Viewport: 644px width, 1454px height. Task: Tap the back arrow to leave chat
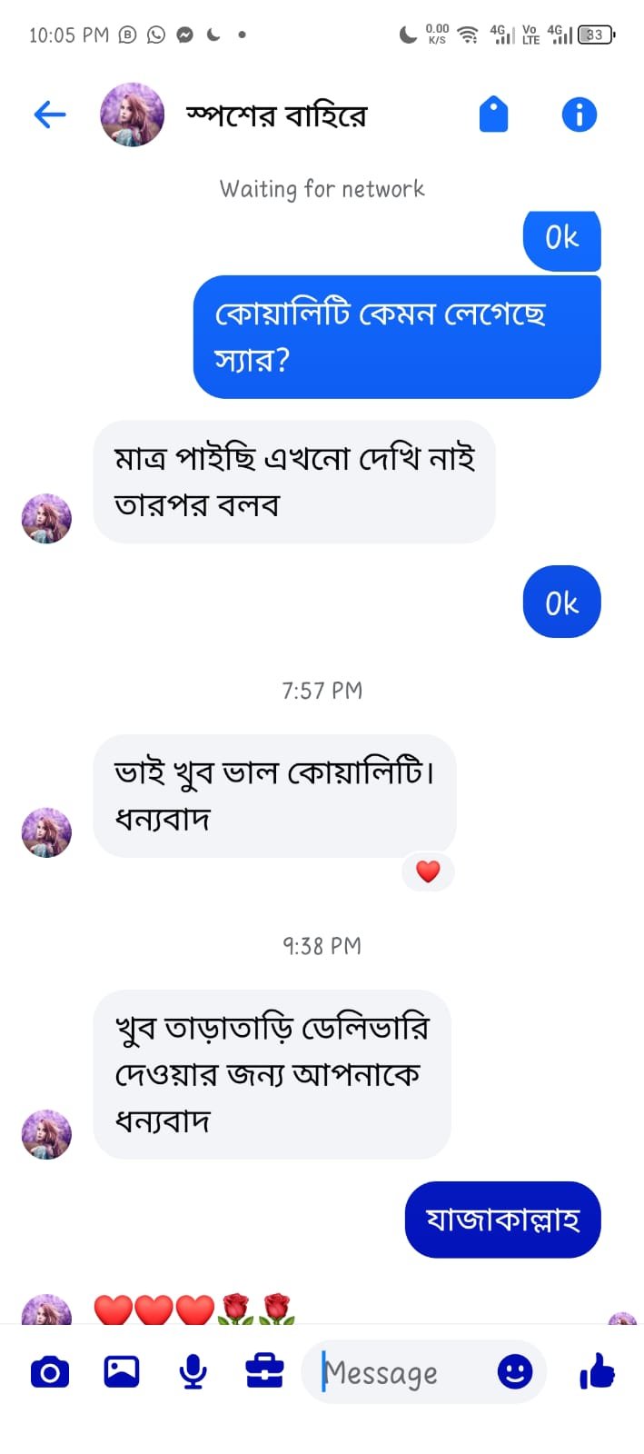[50, 115]
